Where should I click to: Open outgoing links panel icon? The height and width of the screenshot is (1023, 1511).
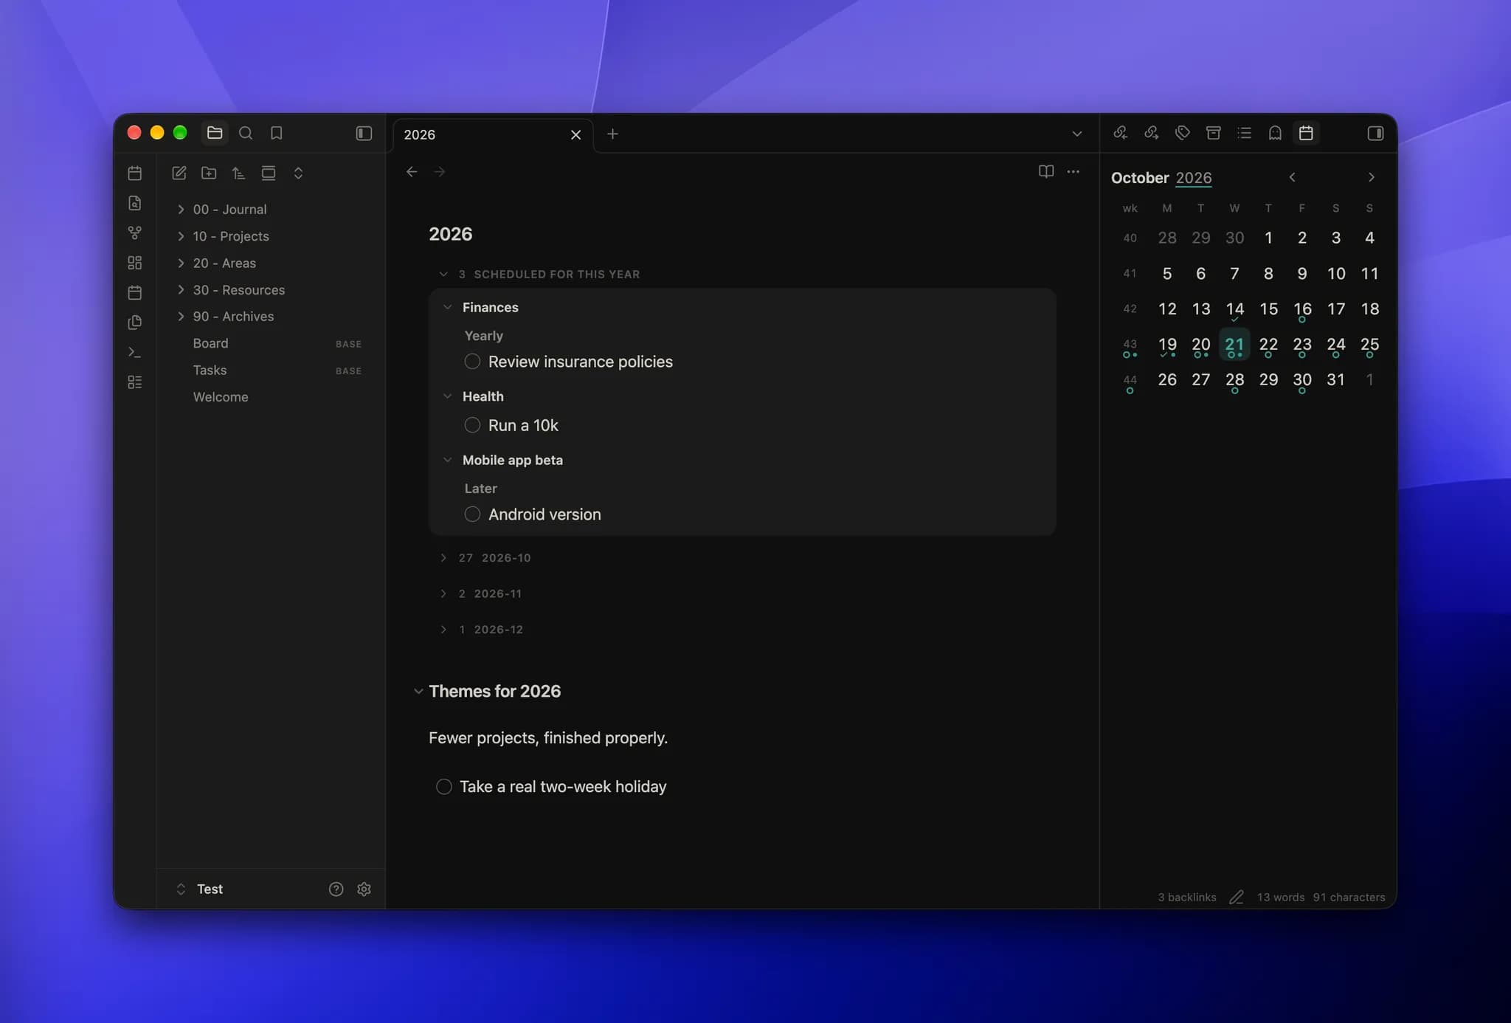click(1151, 133)
